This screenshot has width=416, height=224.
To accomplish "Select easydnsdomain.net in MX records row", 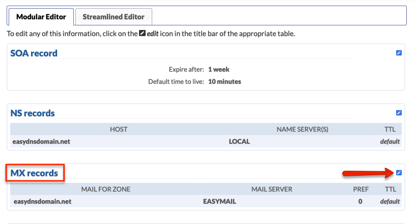I will point(42,201).
